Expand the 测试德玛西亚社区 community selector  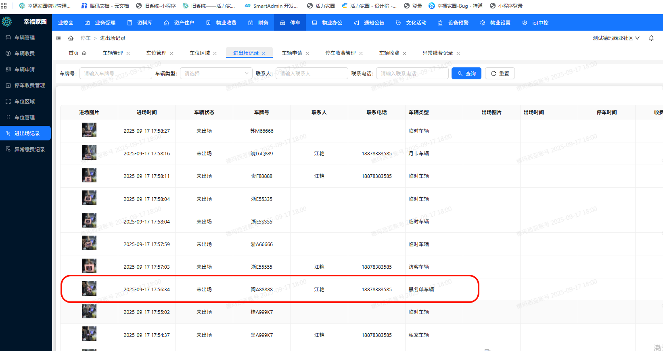(x=616, y=38)
